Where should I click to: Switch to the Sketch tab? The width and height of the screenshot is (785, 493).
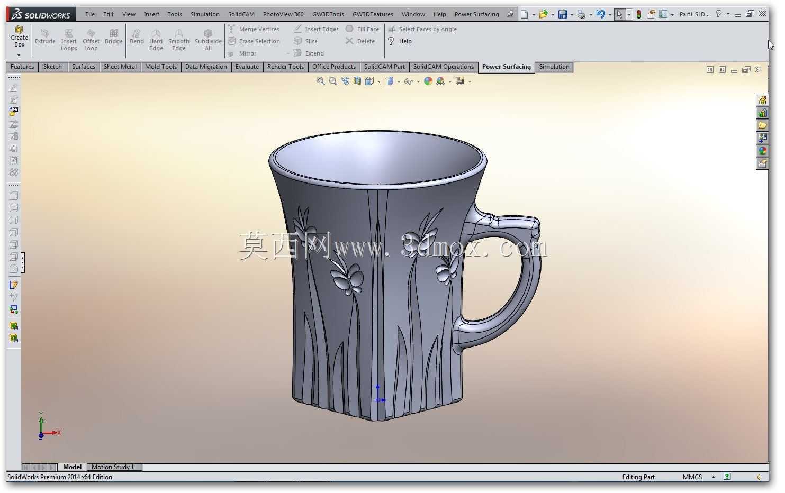pyautogui.click(x=52, y=67)
